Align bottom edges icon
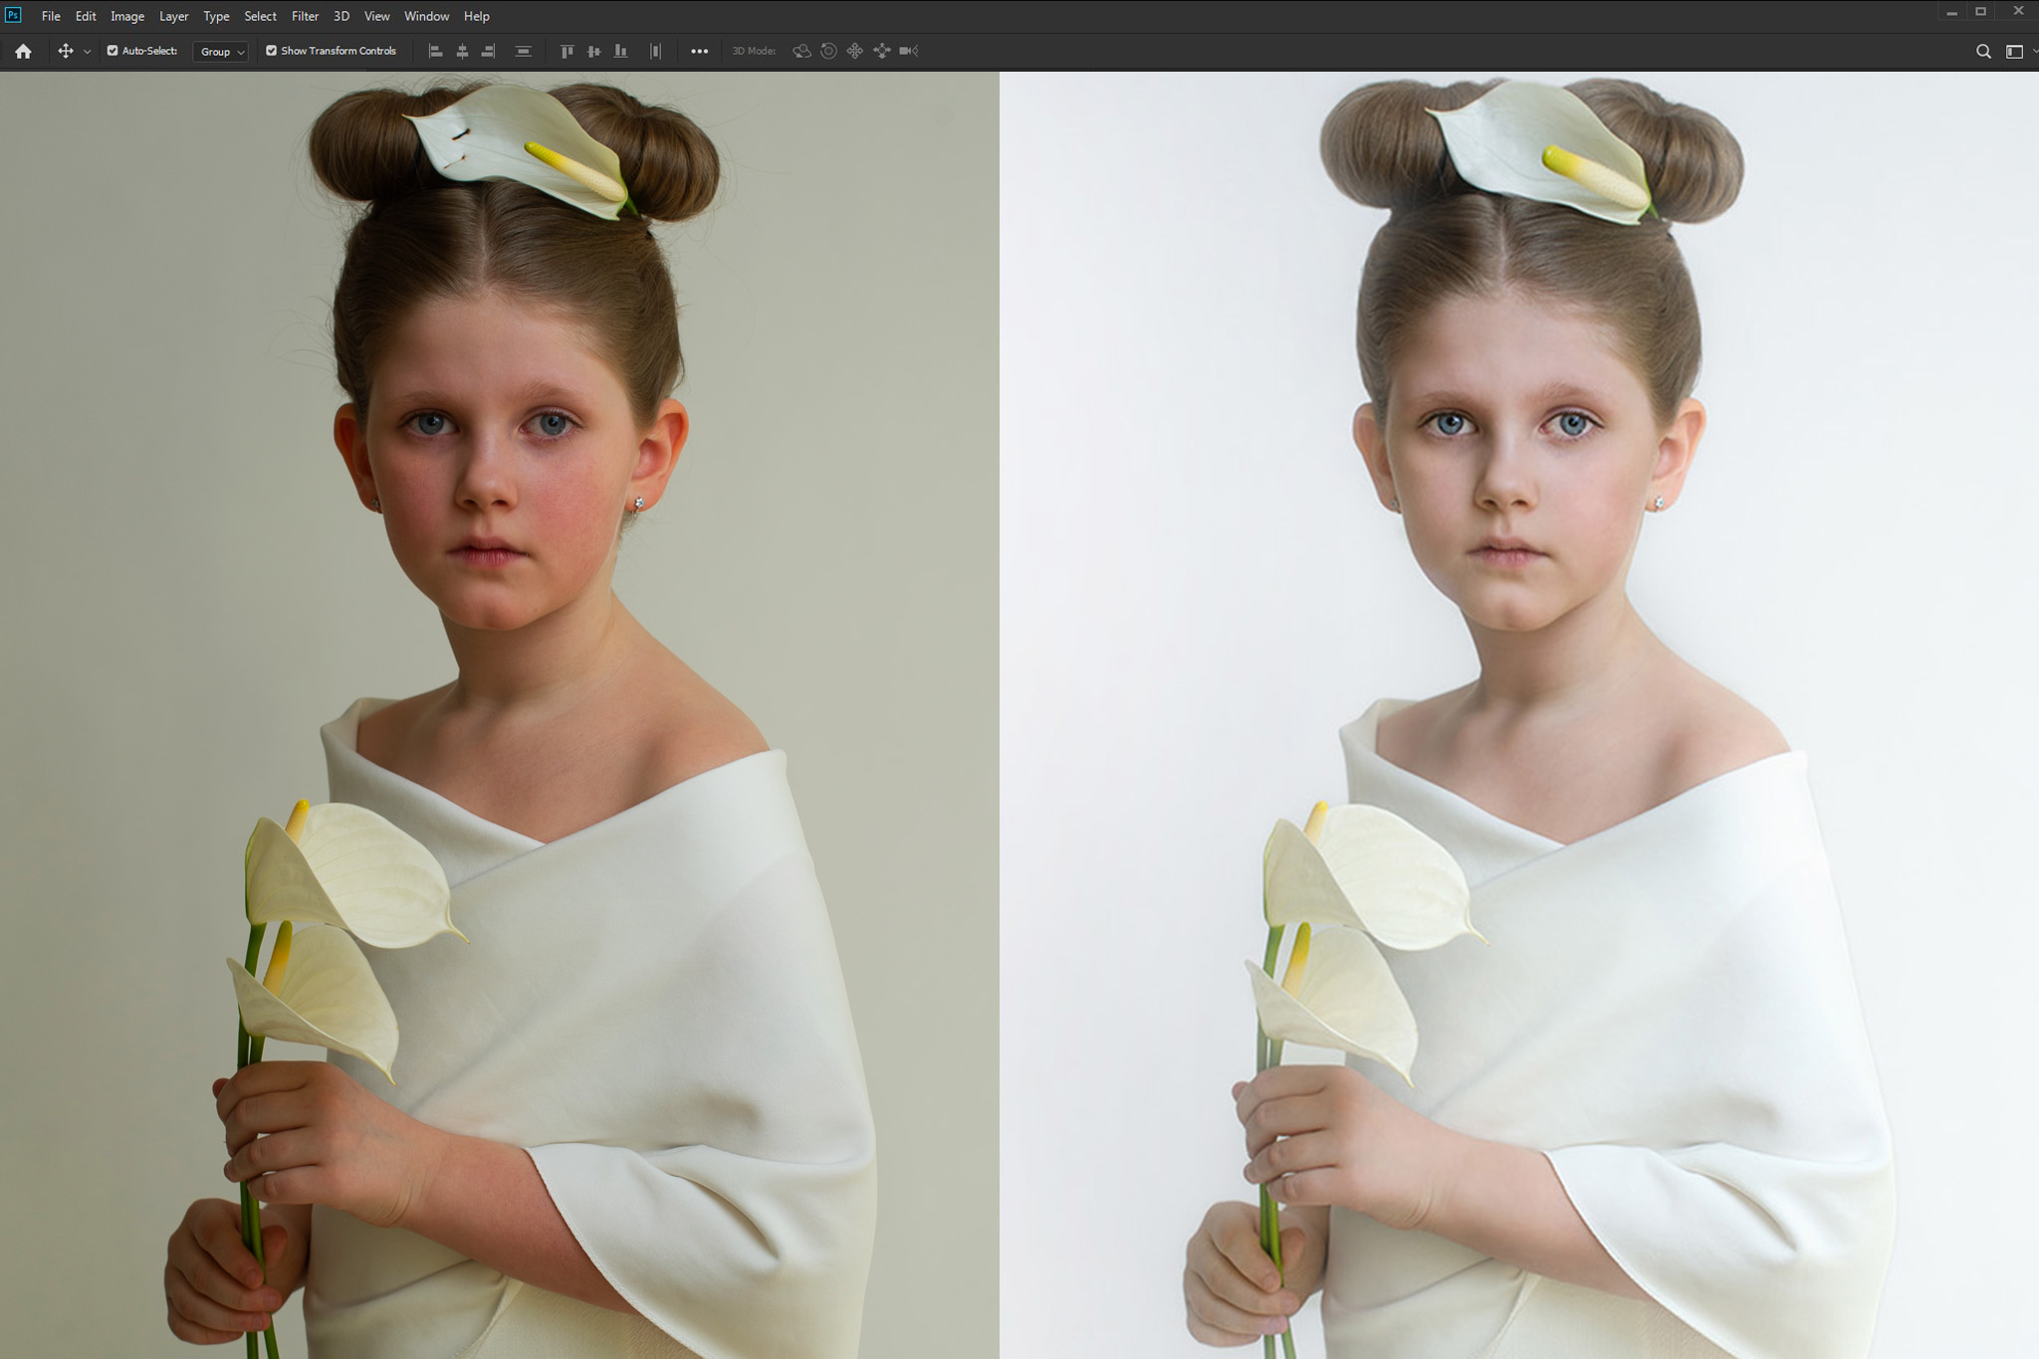The height and width of the screenshot is (1359, 2039). [620, 51]
